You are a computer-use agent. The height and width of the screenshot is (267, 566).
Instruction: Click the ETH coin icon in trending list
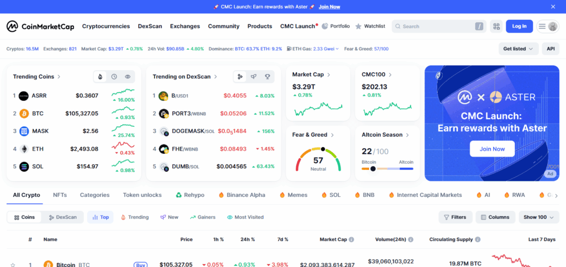[x=24, y=149]
